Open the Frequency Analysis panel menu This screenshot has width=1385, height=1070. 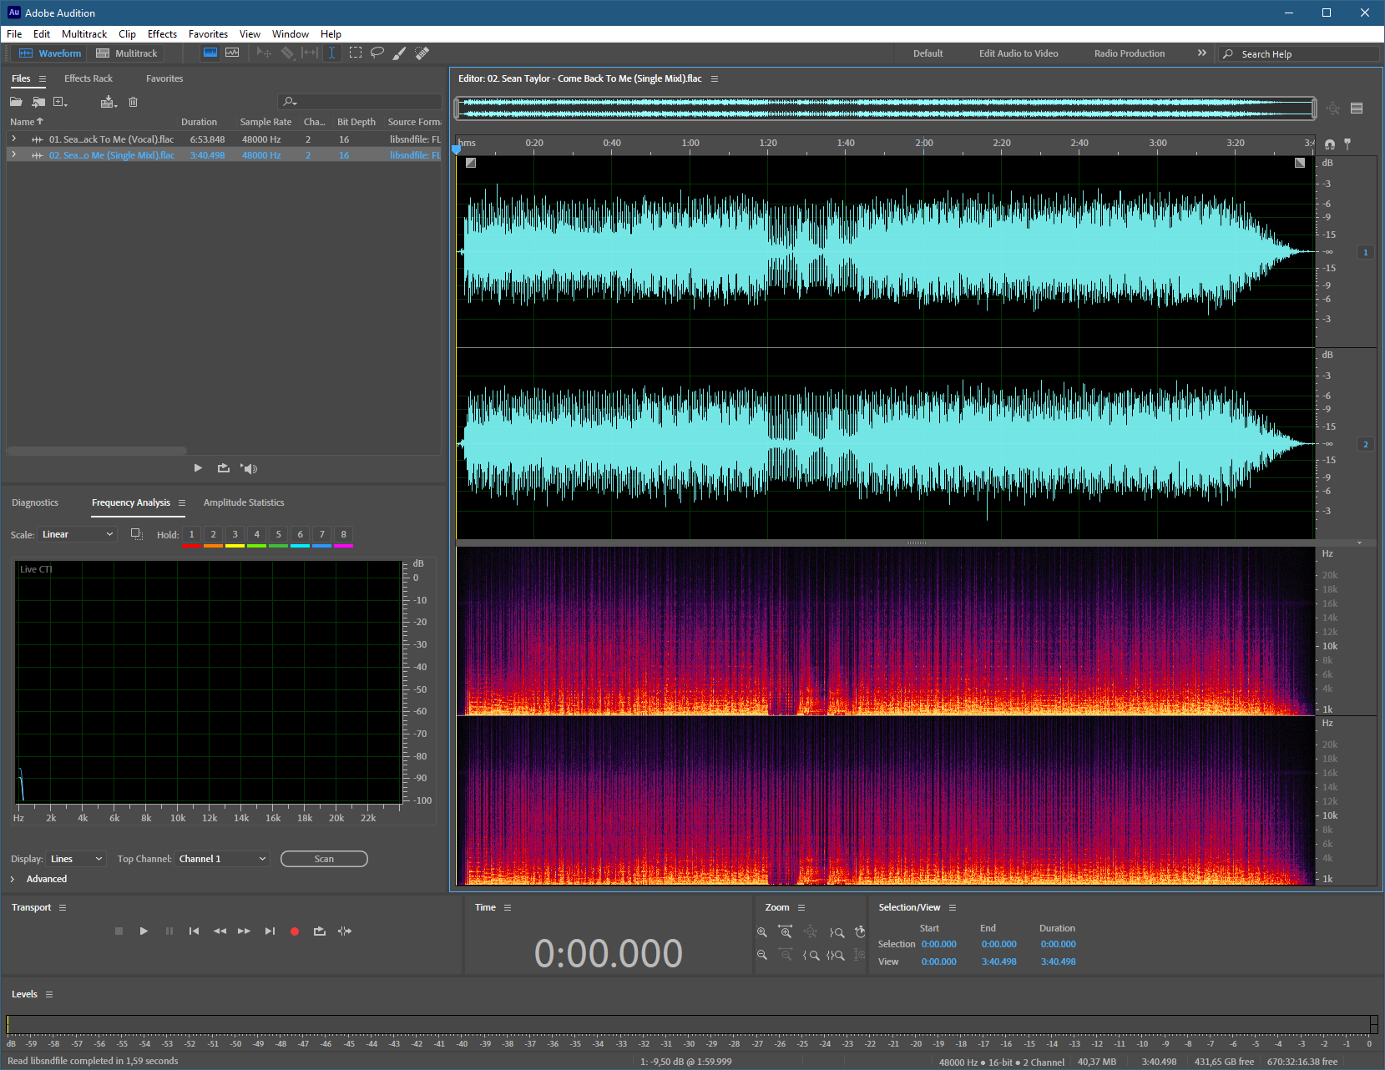[182, 502]
